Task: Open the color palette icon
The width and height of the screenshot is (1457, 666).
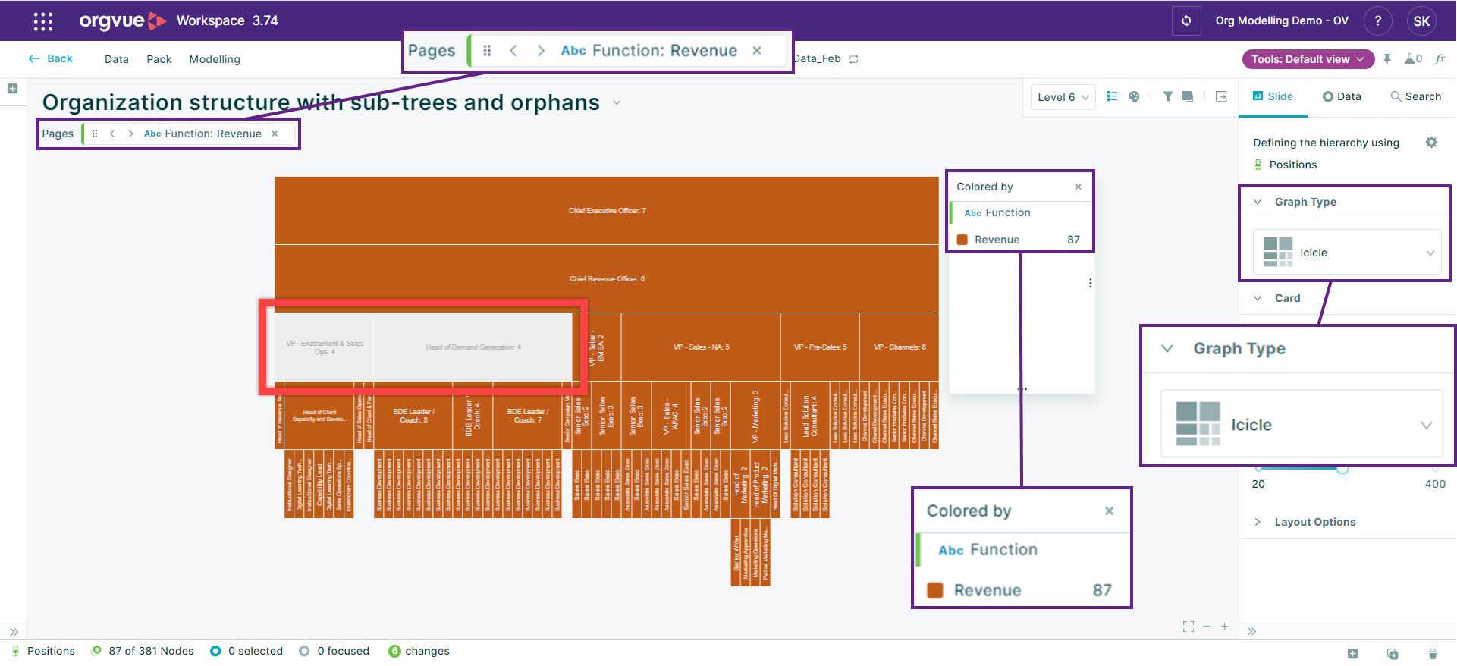Action: 1134,96
